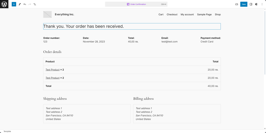The image size is (266, 133).
Task: Select the Everything Inc. site title
Action: [x=64, y=15]
